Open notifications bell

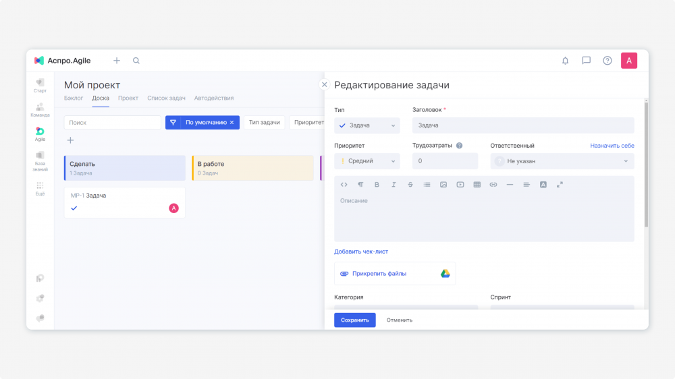pyautogui.click(x=565, y=61)
